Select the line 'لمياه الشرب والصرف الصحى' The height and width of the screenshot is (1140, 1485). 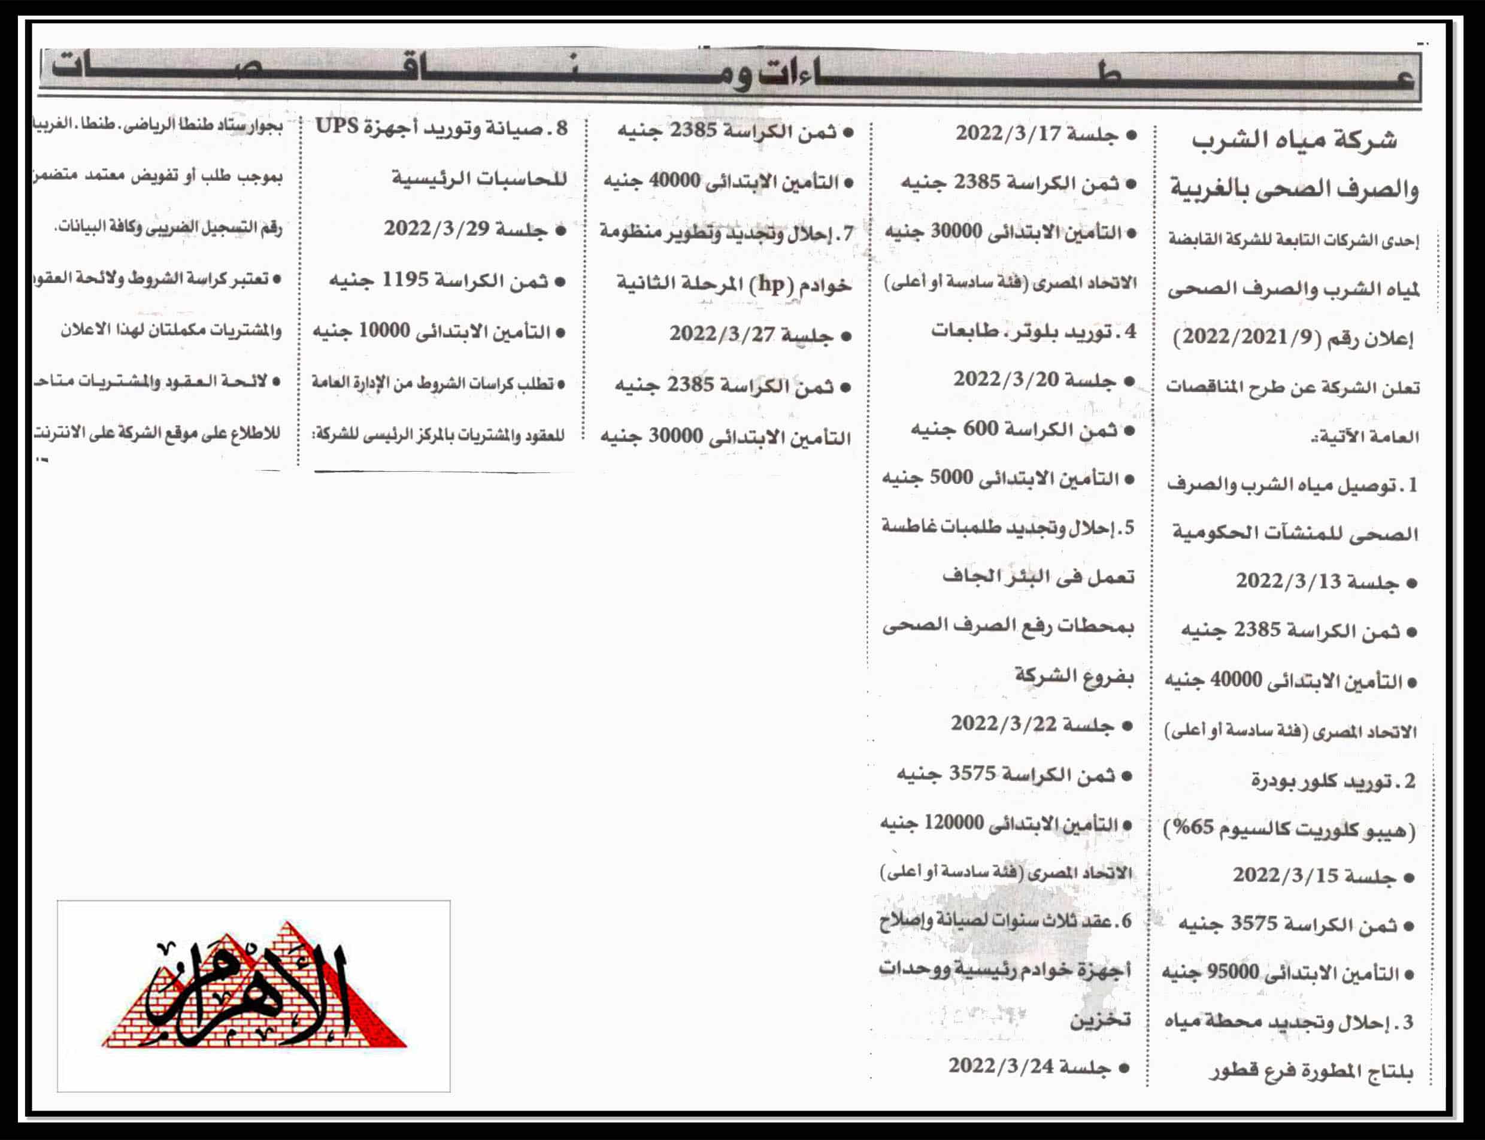pyautogui.click(x=1293, y=290)
